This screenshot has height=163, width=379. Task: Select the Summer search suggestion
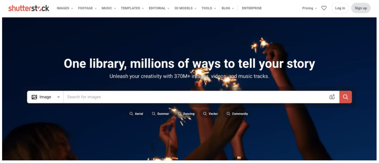pyautogui.click(x=160, y=114)
